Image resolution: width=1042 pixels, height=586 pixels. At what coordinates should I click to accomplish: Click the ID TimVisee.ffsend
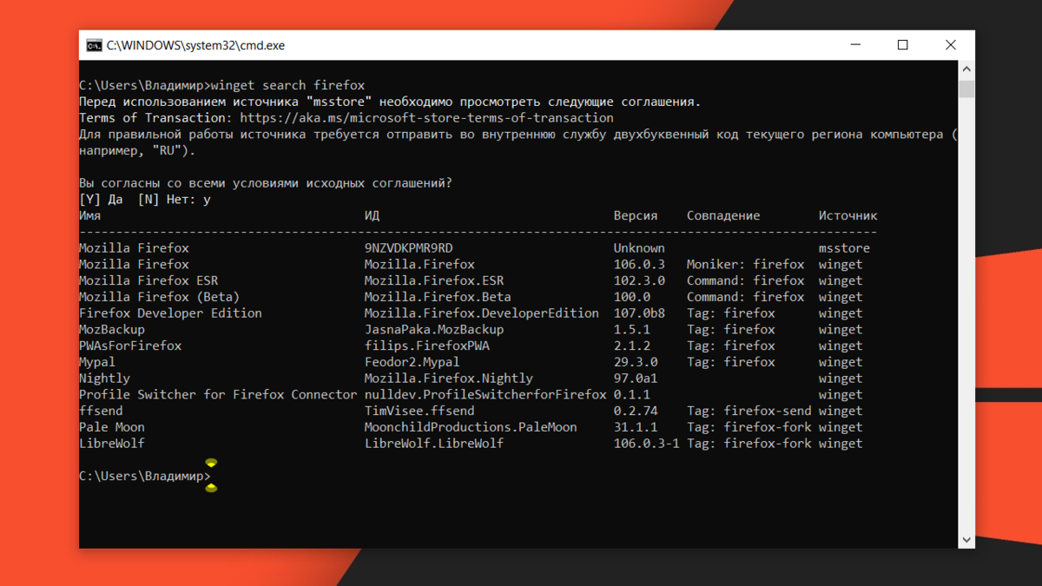(x=419, y=411)
